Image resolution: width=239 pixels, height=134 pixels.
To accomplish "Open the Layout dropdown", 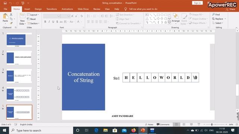I will 33,15.
